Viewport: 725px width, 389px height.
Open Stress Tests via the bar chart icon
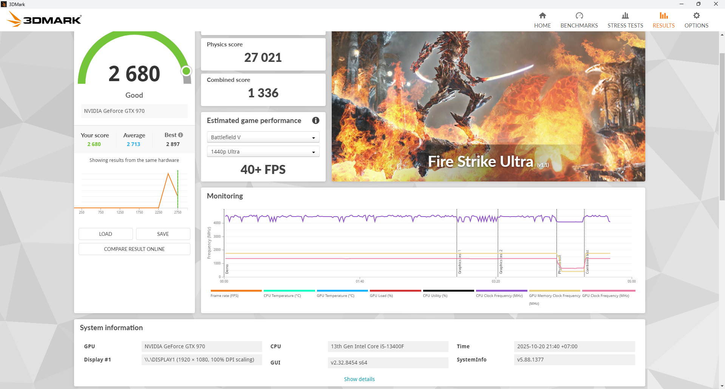pyautogui.click(x=625, y=16)
